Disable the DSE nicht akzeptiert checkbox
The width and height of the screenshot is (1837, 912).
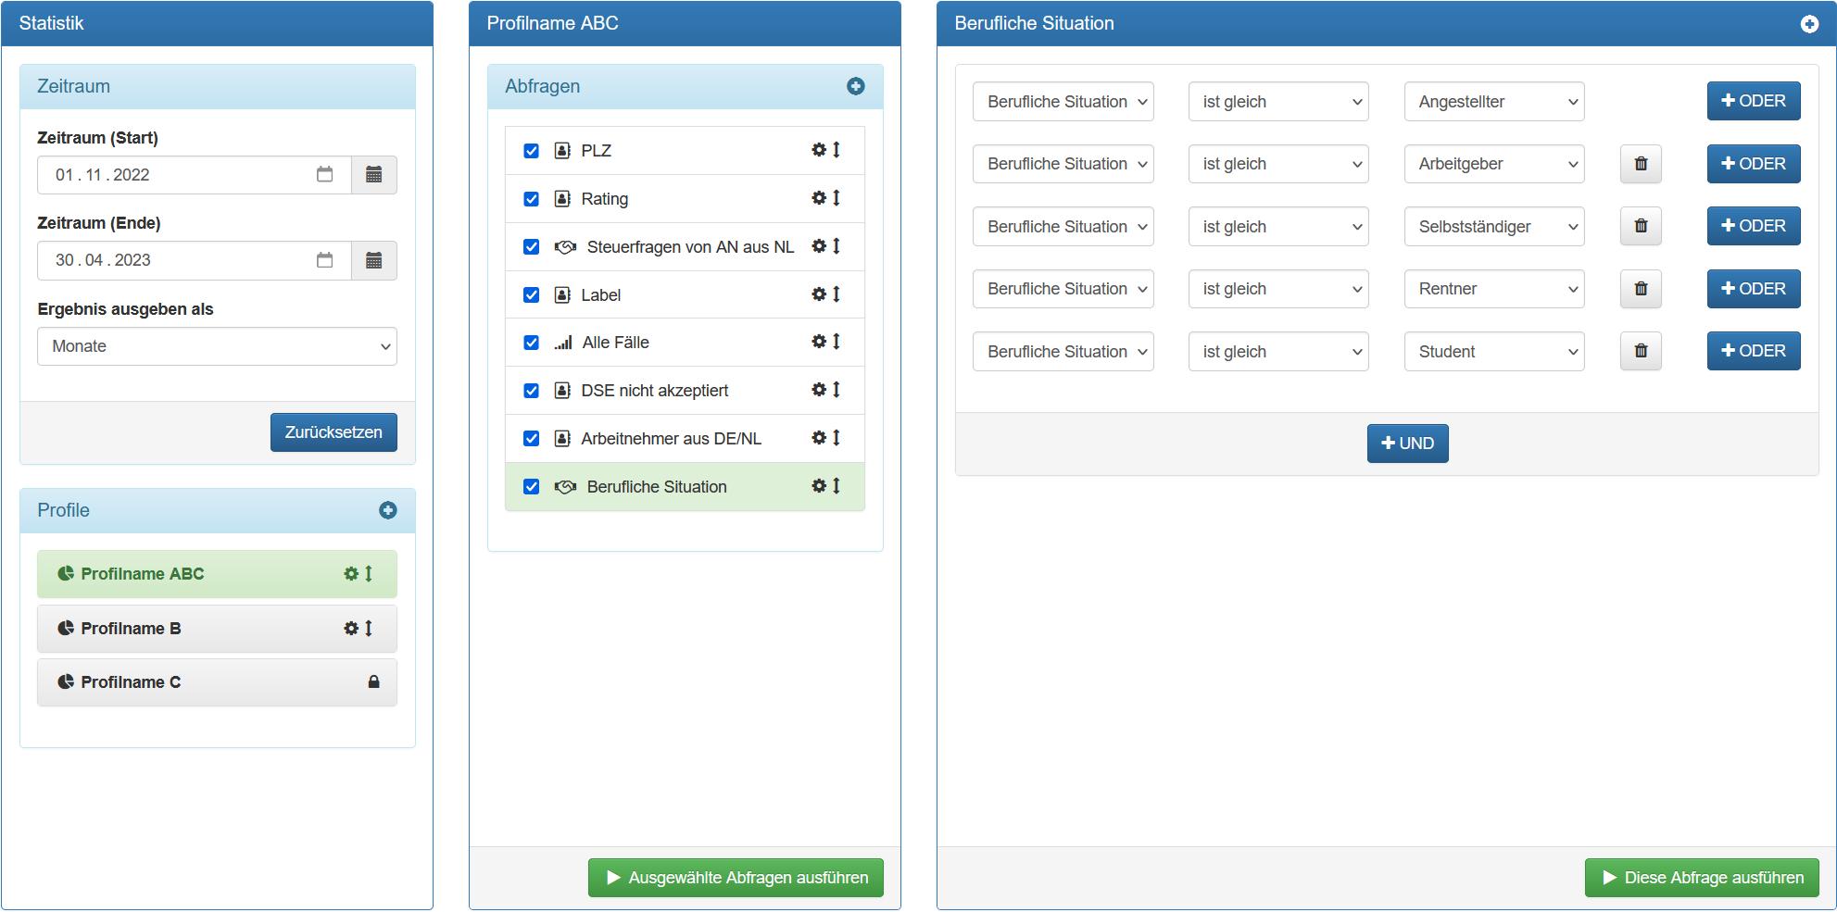531,391
